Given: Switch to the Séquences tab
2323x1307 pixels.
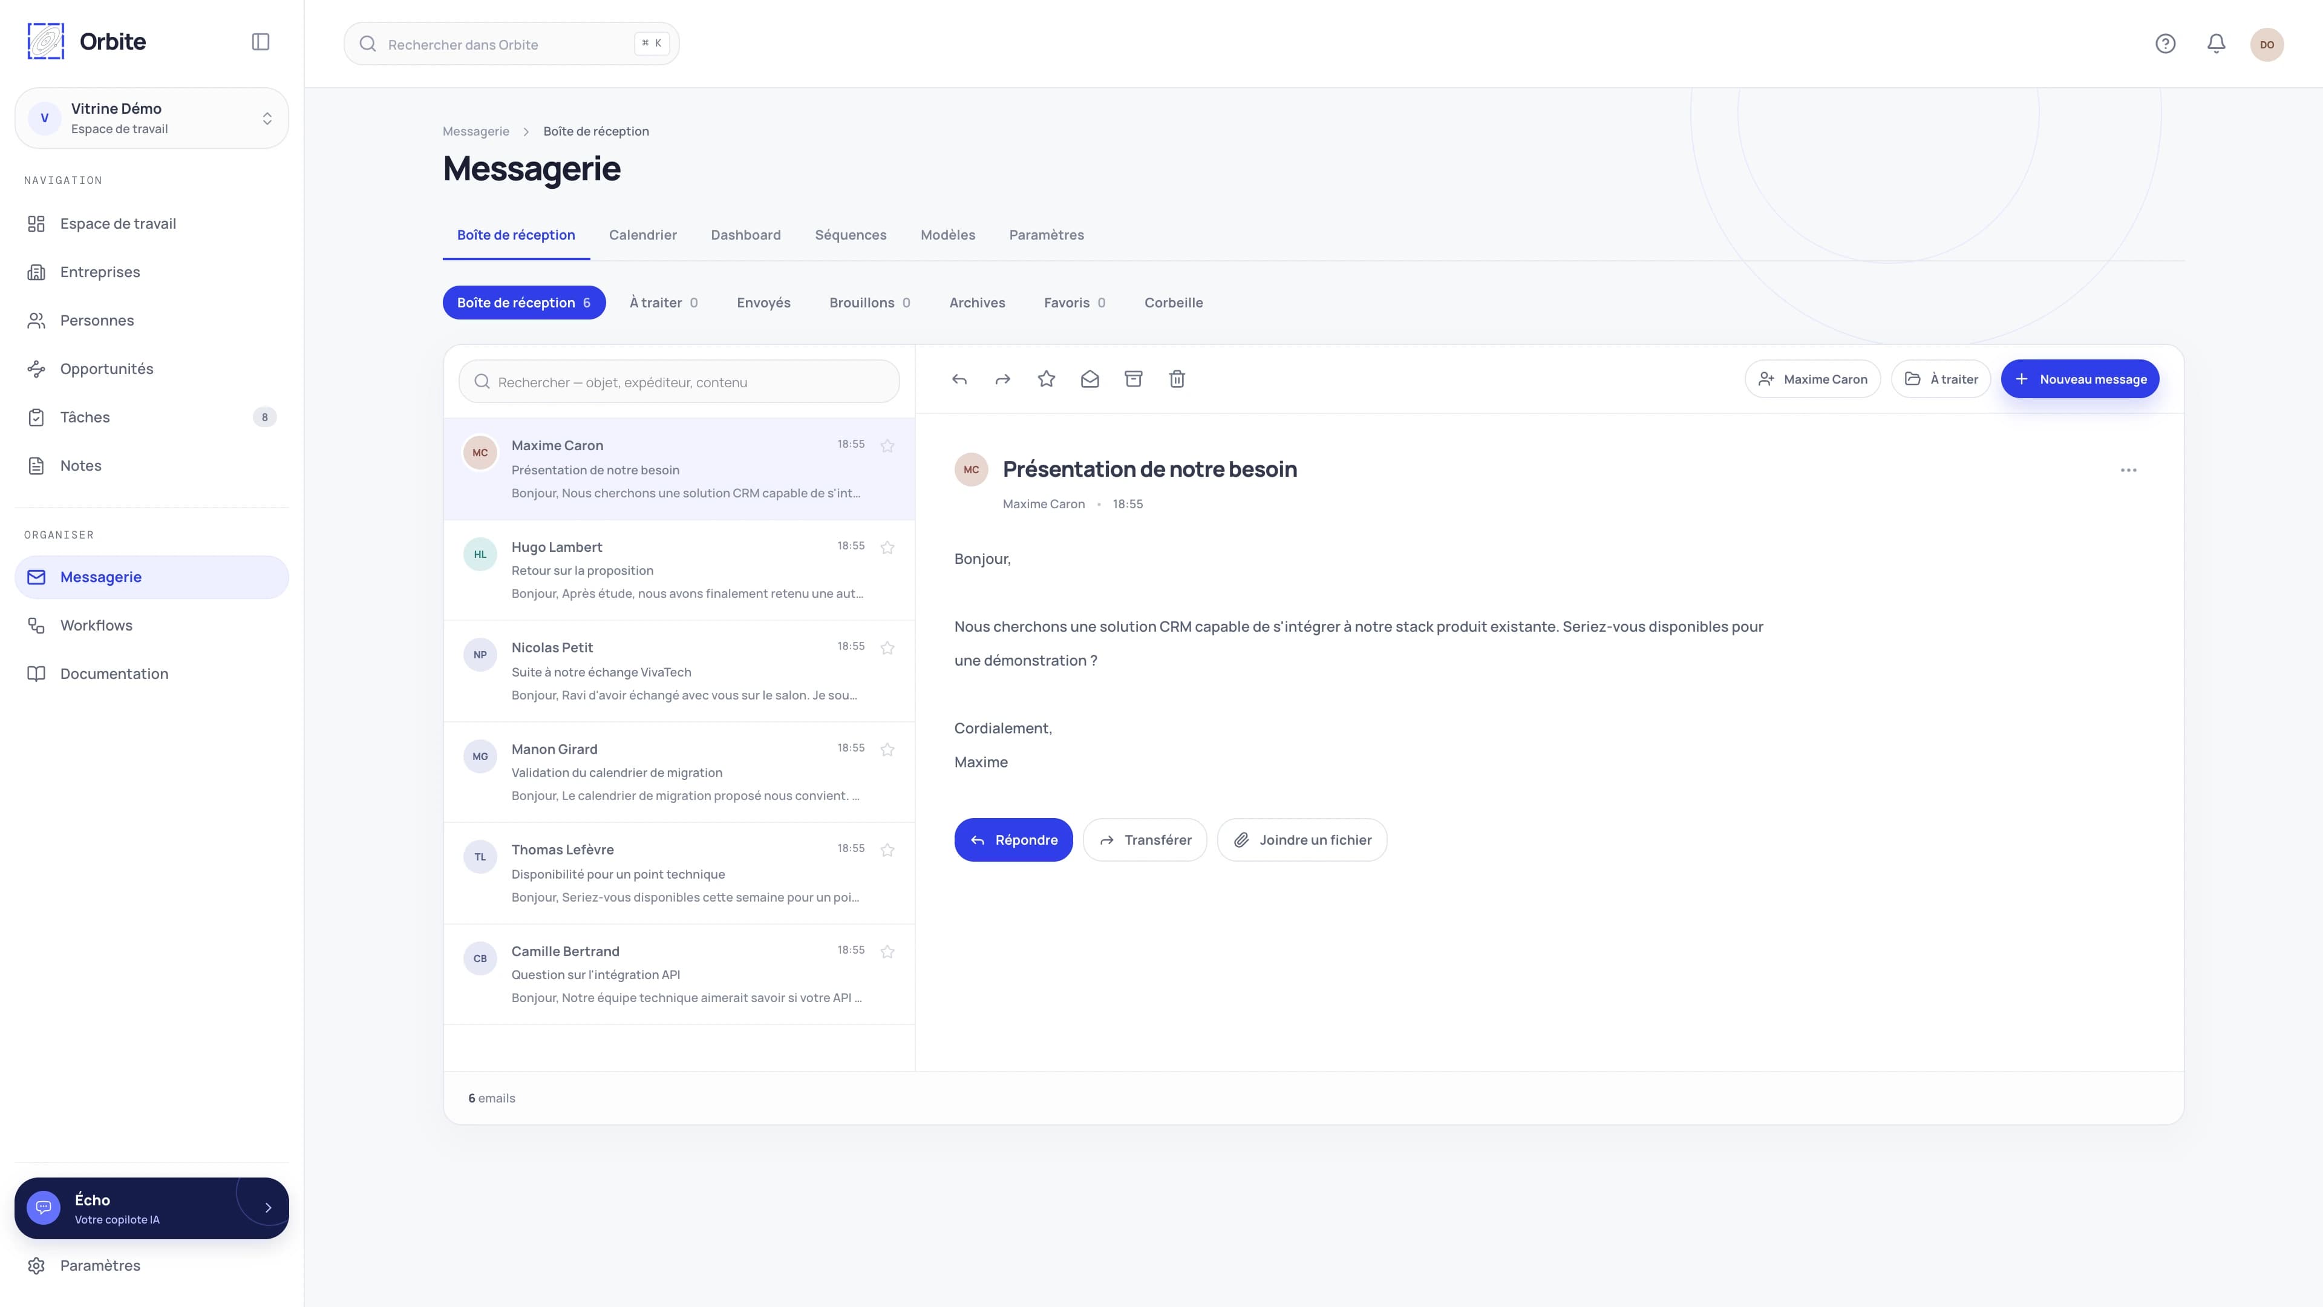Looking at the screenshot, I should (851, 235).
